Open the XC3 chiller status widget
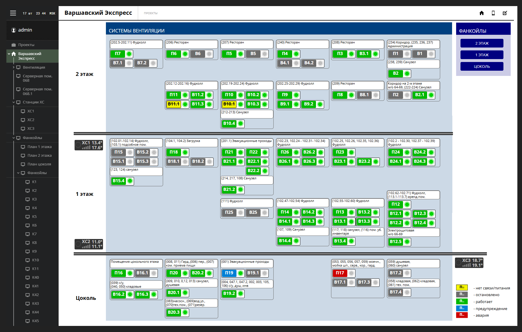 (469, 263)
